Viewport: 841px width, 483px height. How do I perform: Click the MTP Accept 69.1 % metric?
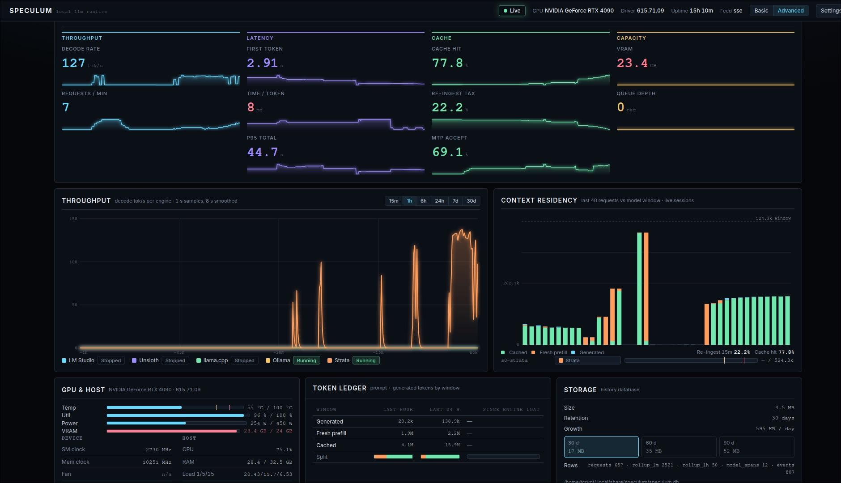(520, 155)
